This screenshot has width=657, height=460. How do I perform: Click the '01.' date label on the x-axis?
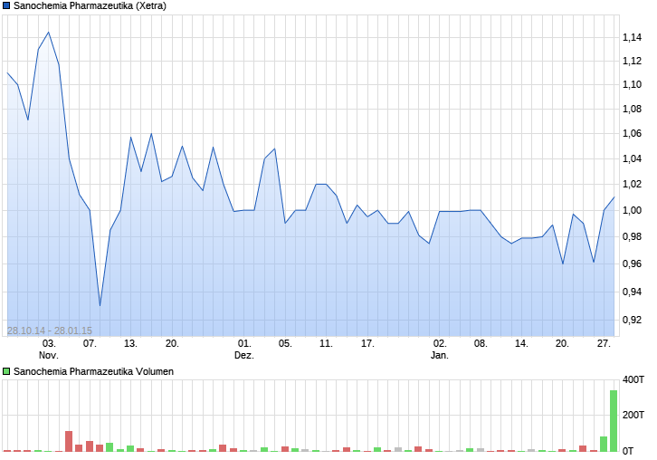(244, 343)
